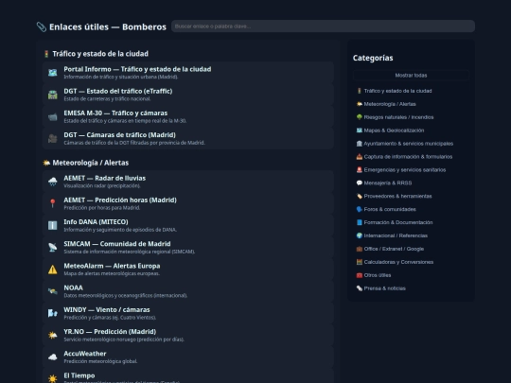Click the sun-cloud icon beside YR.NO
Screen dimensions: 511x383
click(x=52, y=335)
